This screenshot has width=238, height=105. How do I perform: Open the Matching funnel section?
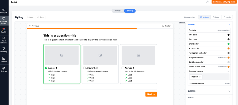point(4,50)
